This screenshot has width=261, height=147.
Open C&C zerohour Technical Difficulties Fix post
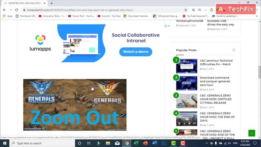coord(216,62)
